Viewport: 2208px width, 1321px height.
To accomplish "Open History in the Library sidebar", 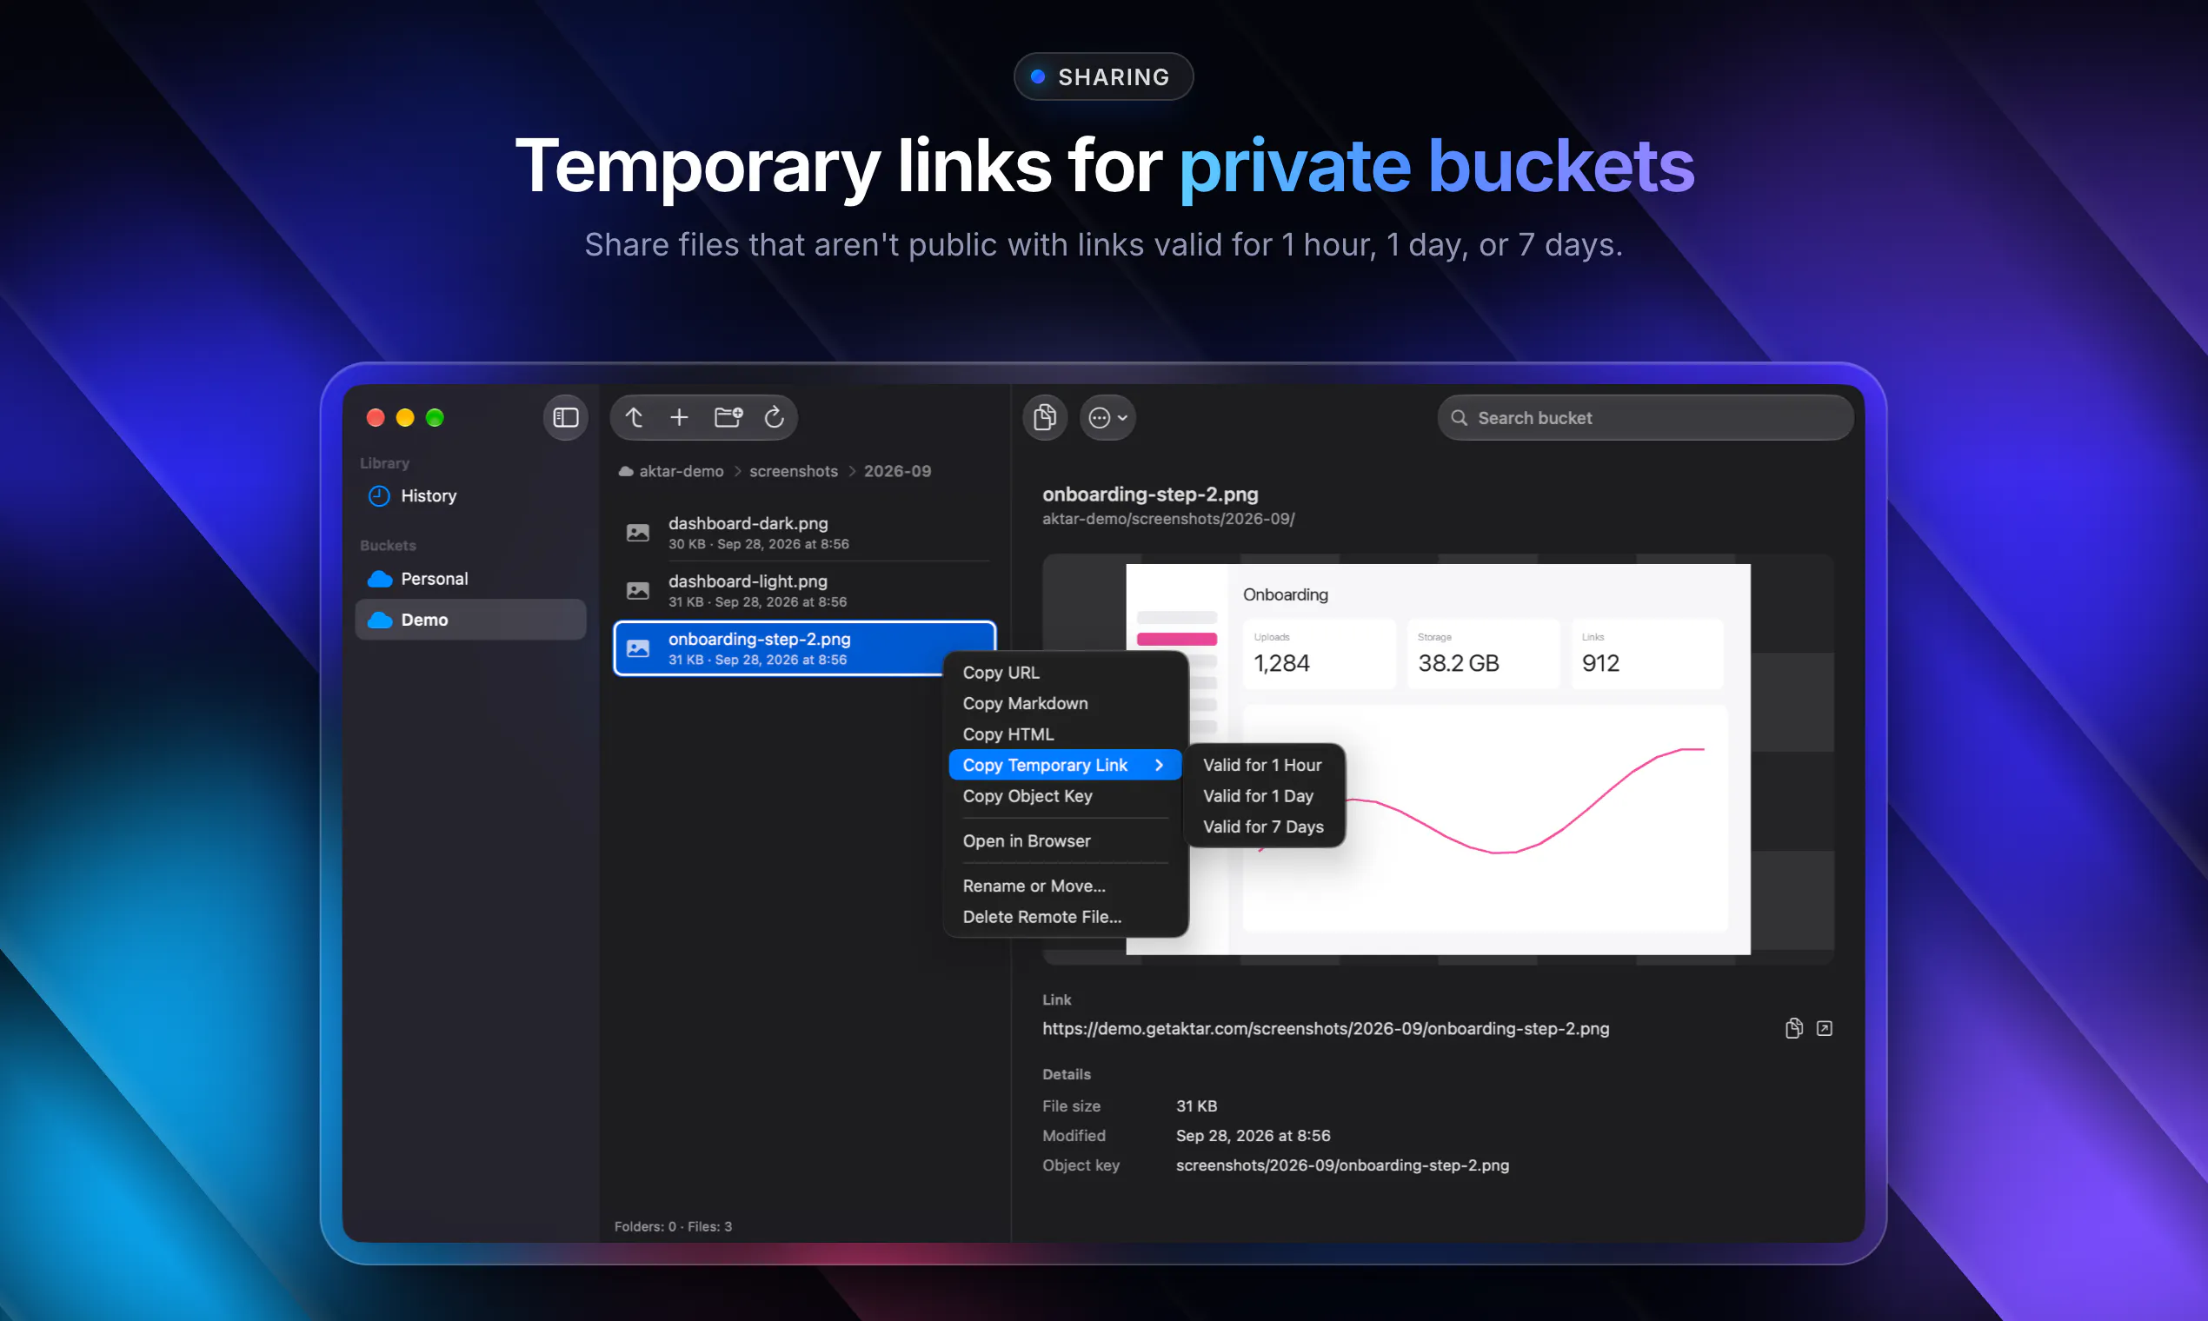I will pos(470,496).
